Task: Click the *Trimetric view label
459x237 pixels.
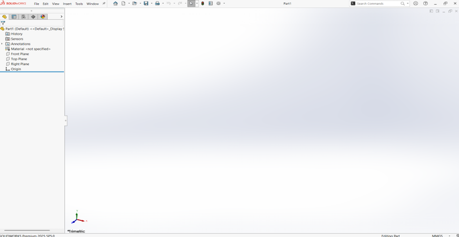Action: tap(76, 231)
